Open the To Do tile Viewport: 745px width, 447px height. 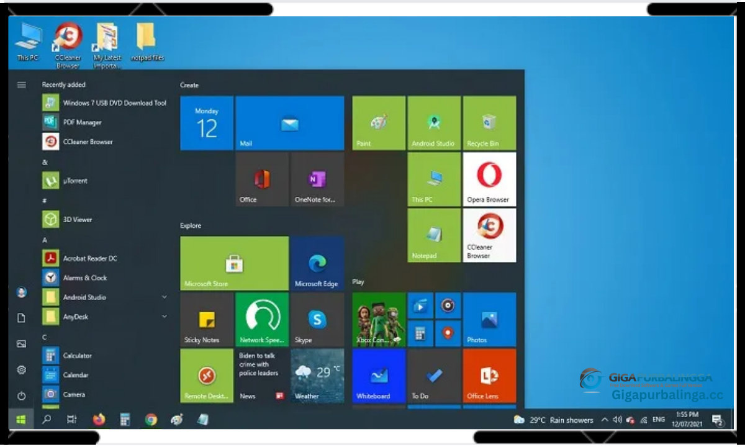[x=434, y=376]
